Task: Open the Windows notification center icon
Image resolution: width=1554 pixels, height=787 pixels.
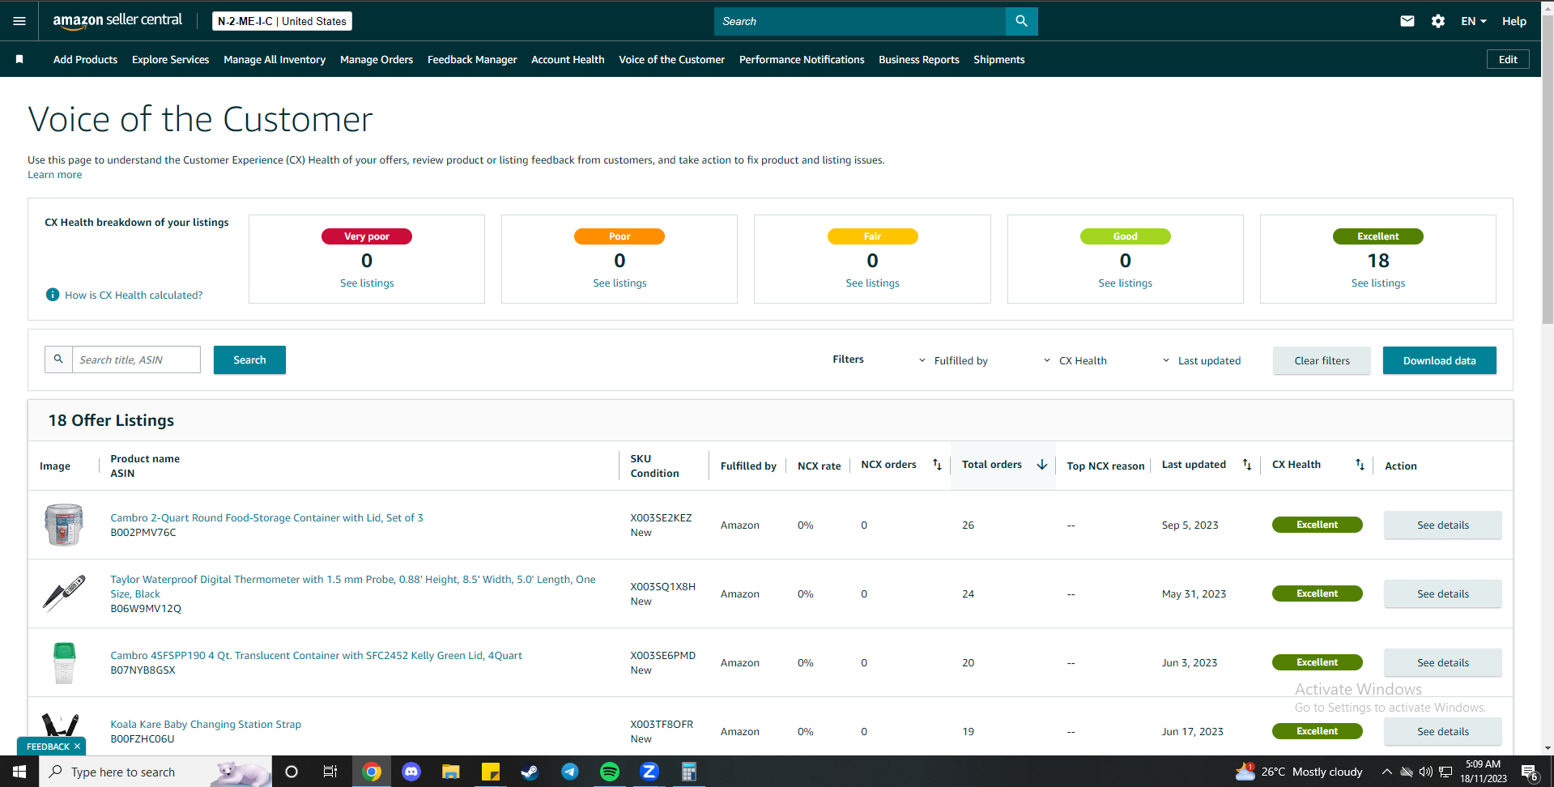Action: click(x=1530, y=772)
